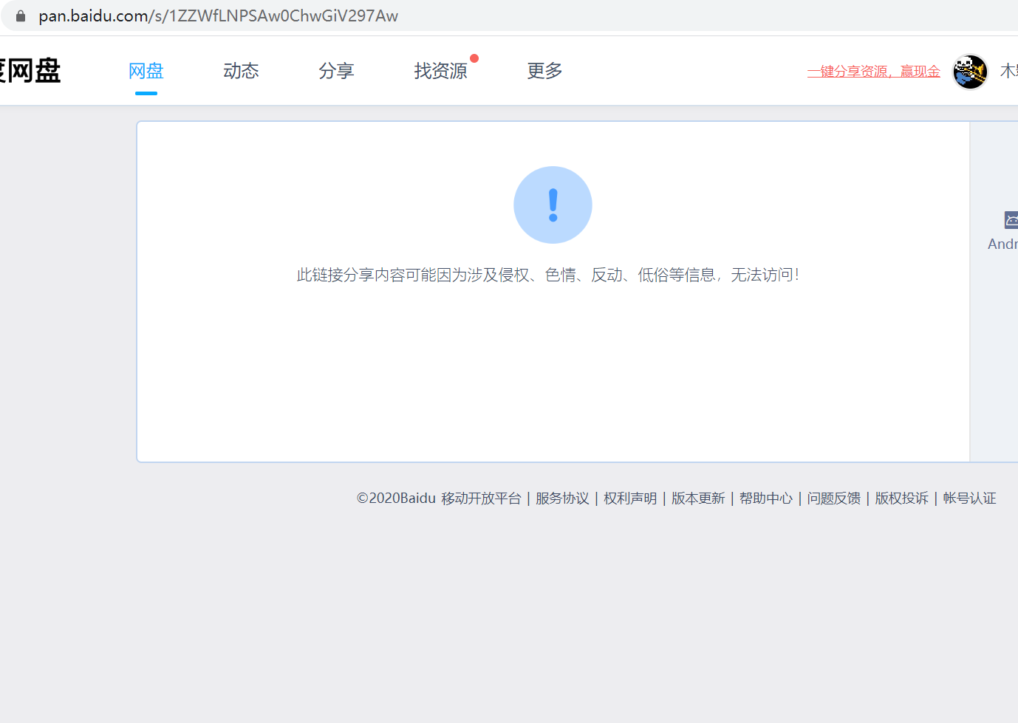Click the 一键分享资源，赢现金 promo link
Screen dimensions: 1018x723
[873, 72]
